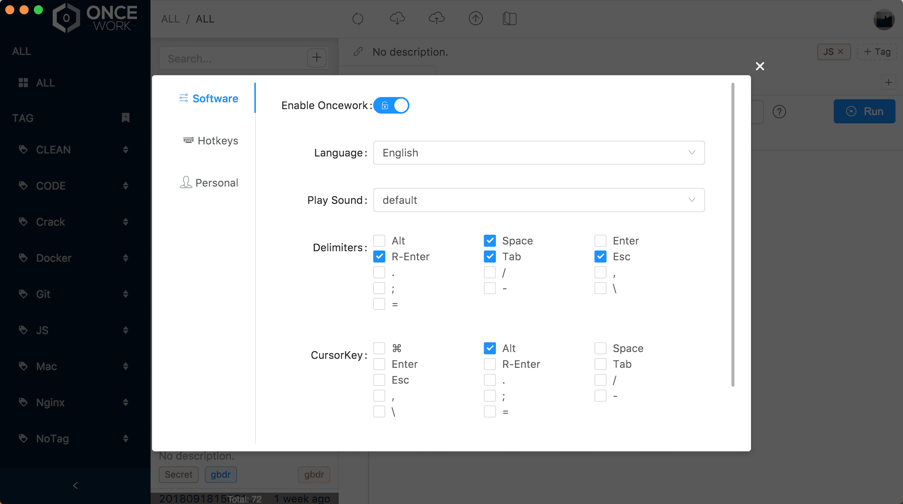The width and height of the screenshot is (903, 504).
Task: Click the TAG bookmark icon in sidebar
Action: point(126,118)
